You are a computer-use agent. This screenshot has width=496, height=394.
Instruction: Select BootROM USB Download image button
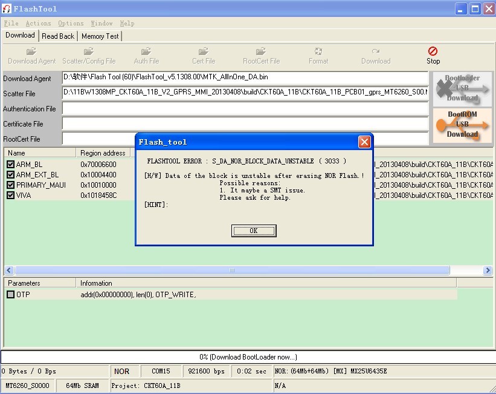462,125
